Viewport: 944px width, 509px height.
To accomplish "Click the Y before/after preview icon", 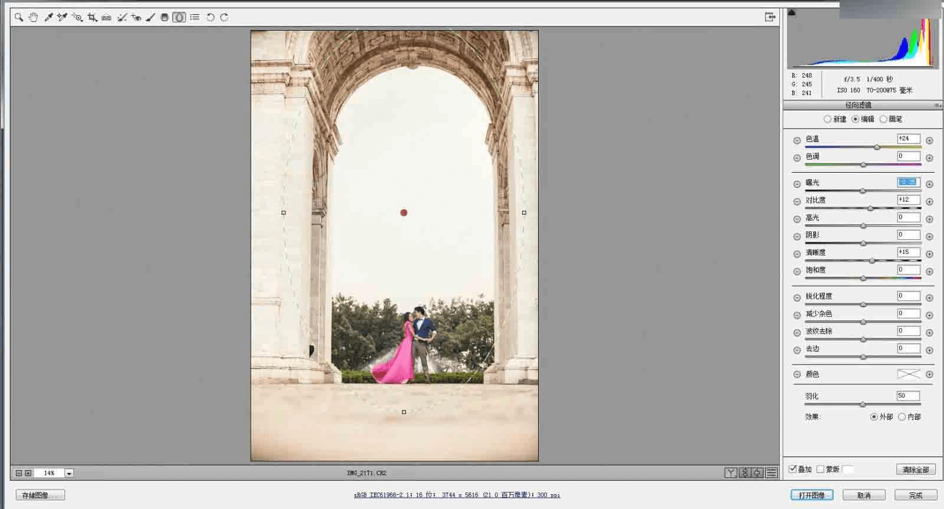I will pyautogui.click(x=731, y=472).
